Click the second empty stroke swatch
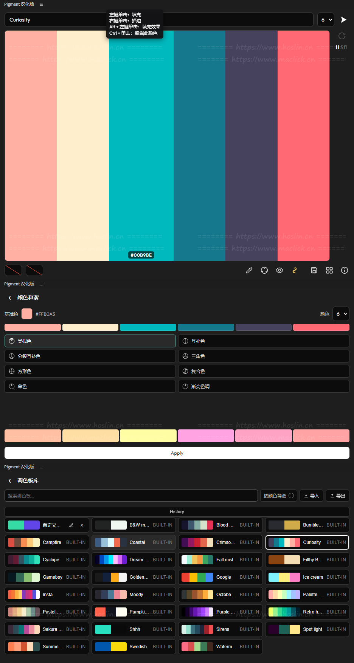Image resolution: width=354 pixels, height=663 pixels. point(34,270)
